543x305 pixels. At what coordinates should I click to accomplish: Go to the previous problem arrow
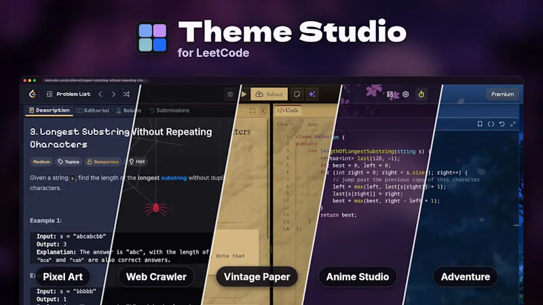click(x=100, y=94)
